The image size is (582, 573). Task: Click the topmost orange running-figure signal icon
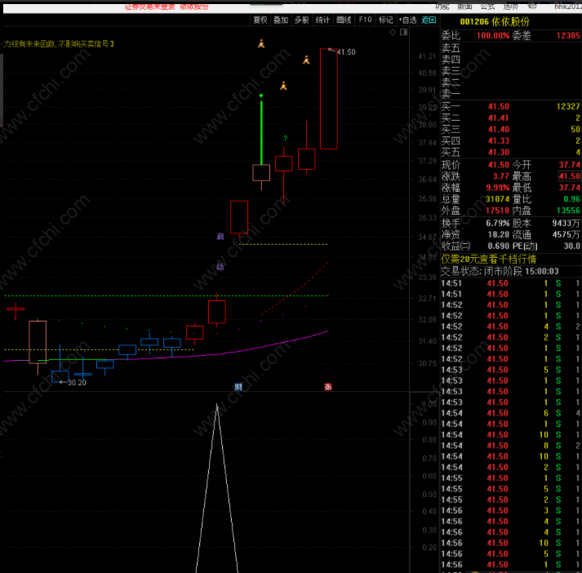261,44
